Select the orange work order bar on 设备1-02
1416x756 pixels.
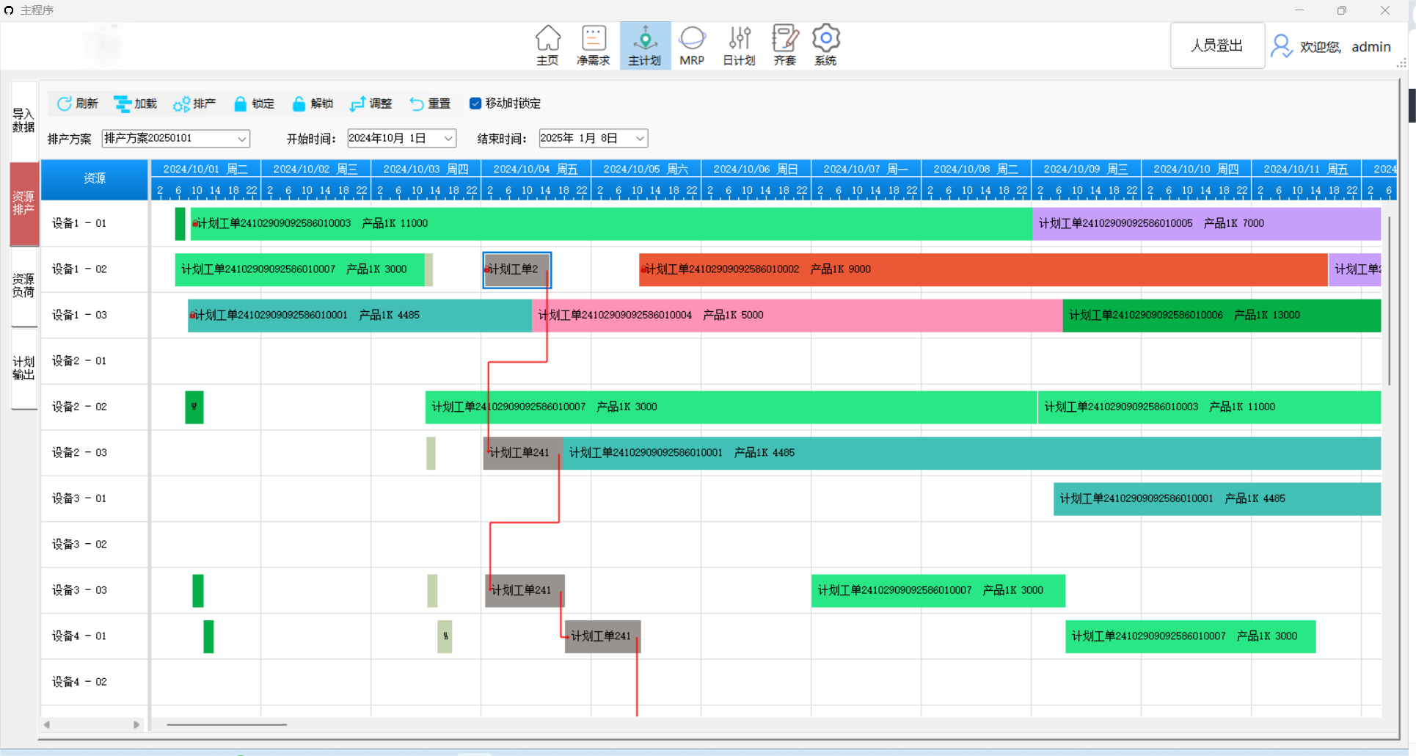[x=983, y=269]
